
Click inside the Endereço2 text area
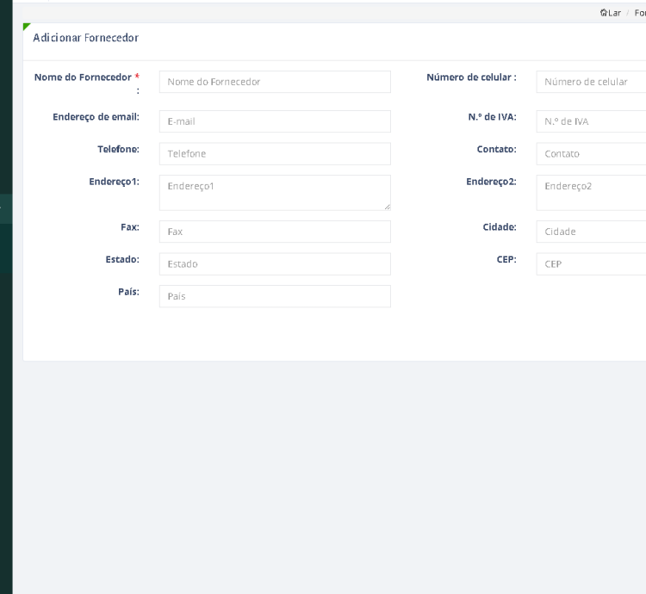pyautogui.click(x=592, y=192)
